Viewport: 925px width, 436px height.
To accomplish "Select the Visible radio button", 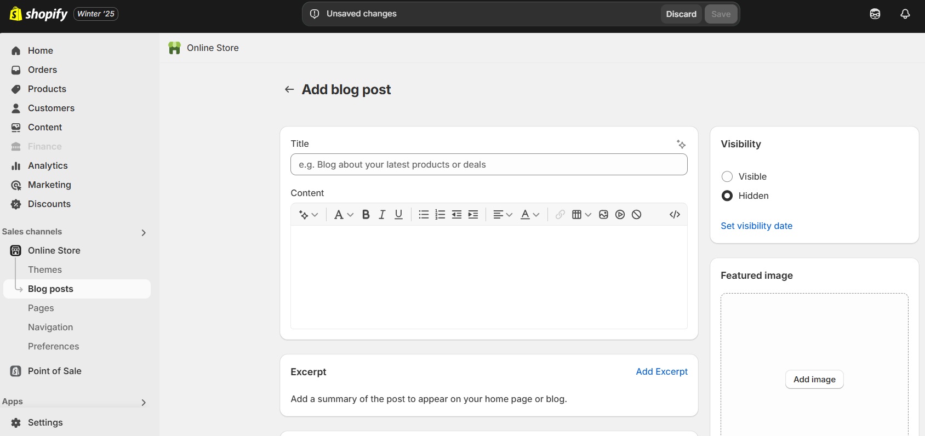I will coord(727,176).
